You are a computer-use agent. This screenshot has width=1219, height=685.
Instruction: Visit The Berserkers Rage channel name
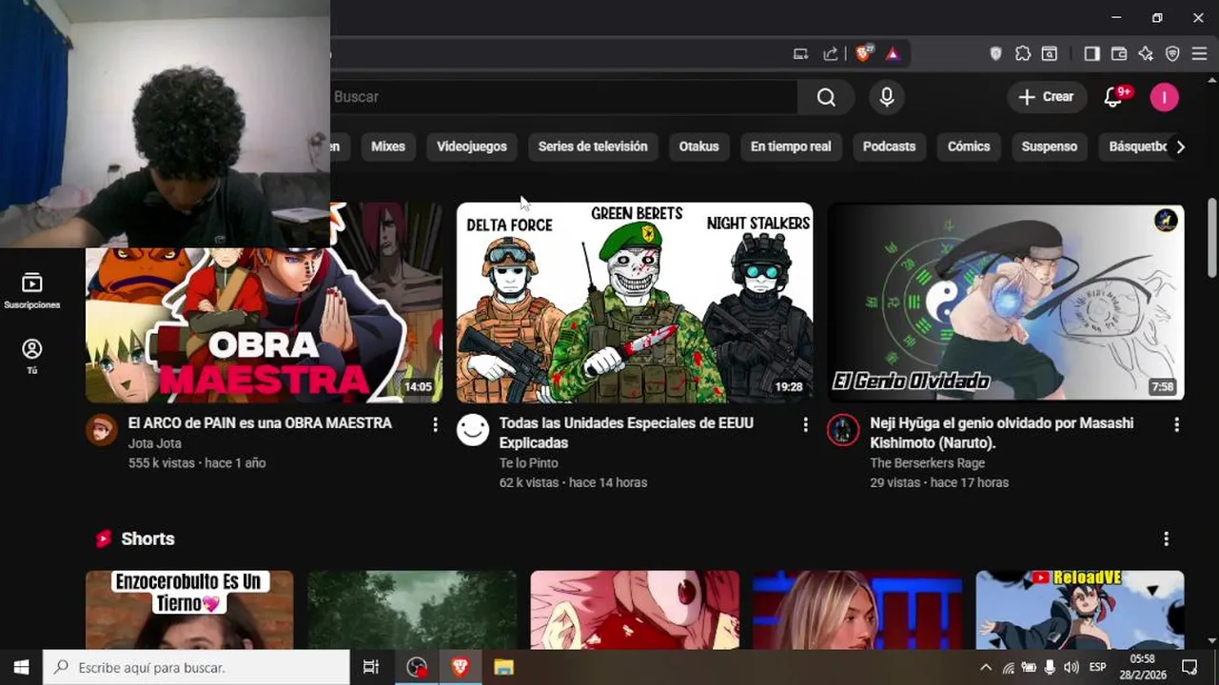tap(927, 463)
